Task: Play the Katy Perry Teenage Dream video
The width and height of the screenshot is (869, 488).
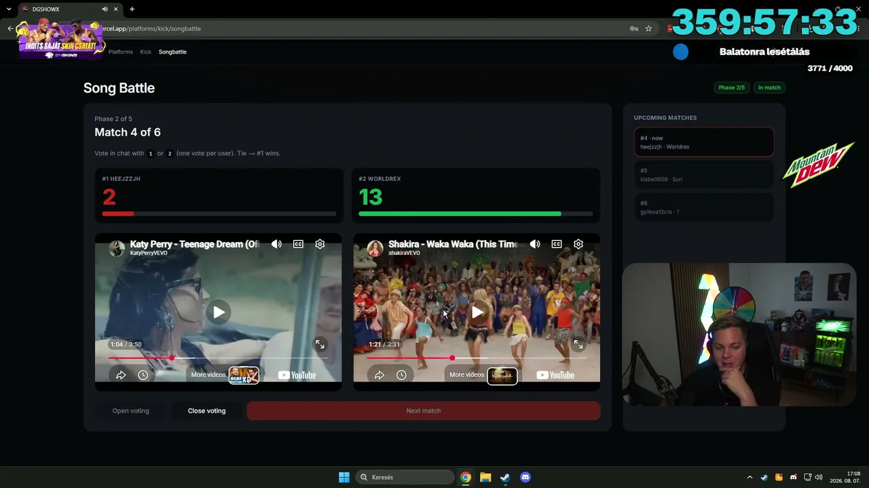Action: click(x=219, y=312)
